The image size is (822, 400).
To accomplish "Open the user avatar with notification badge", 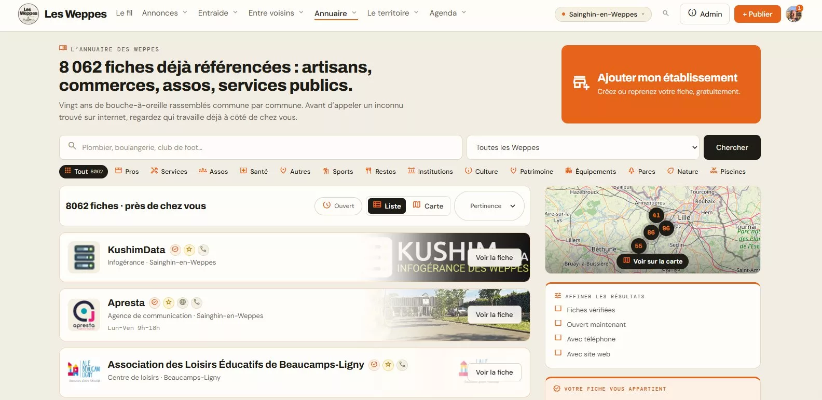I will click(x=794, y=14).
